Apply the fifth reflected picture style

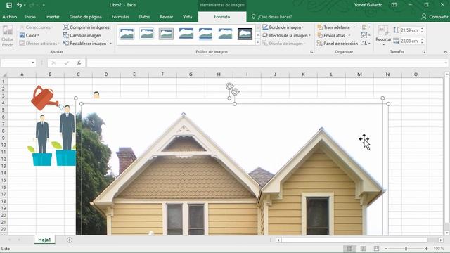pos(205,34)
